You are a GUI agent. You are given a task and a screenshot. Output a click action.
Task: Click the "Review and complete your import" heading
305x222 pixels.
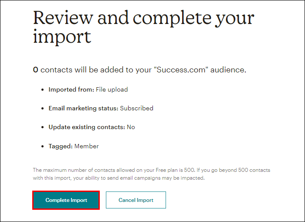coord(143,27)
